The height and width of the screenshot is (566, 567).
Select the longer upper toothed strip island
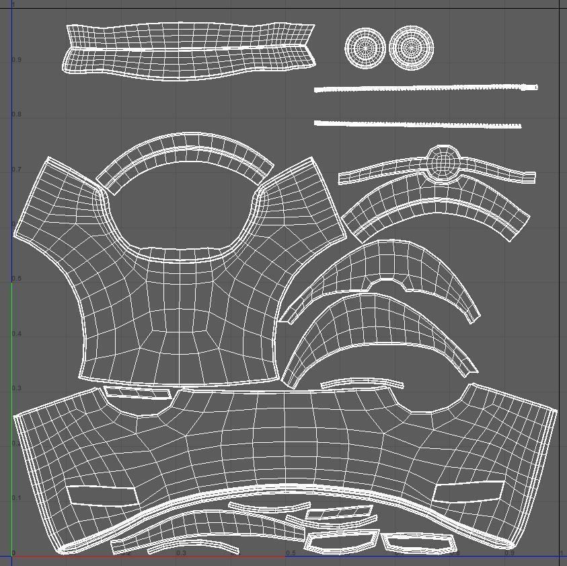(x=426, y=88)
